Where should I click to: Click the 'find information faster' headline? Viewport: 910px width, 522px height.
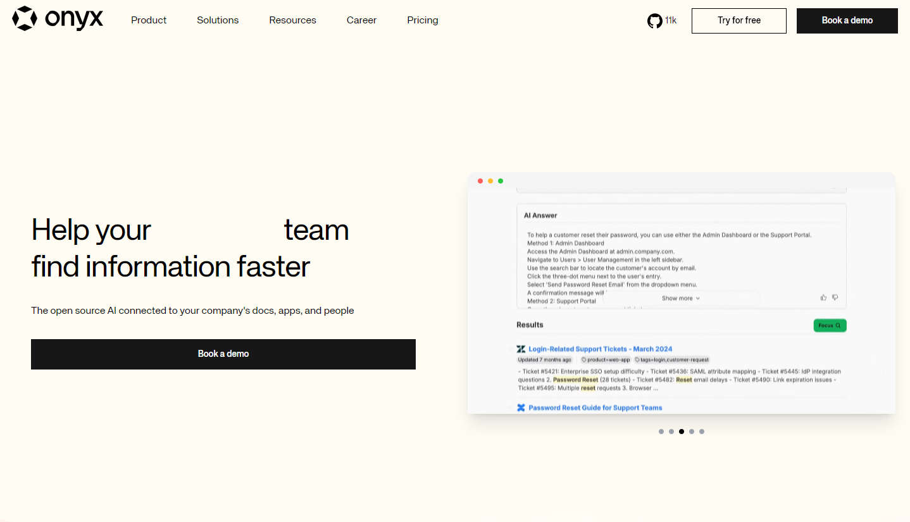tap(171, 266)
